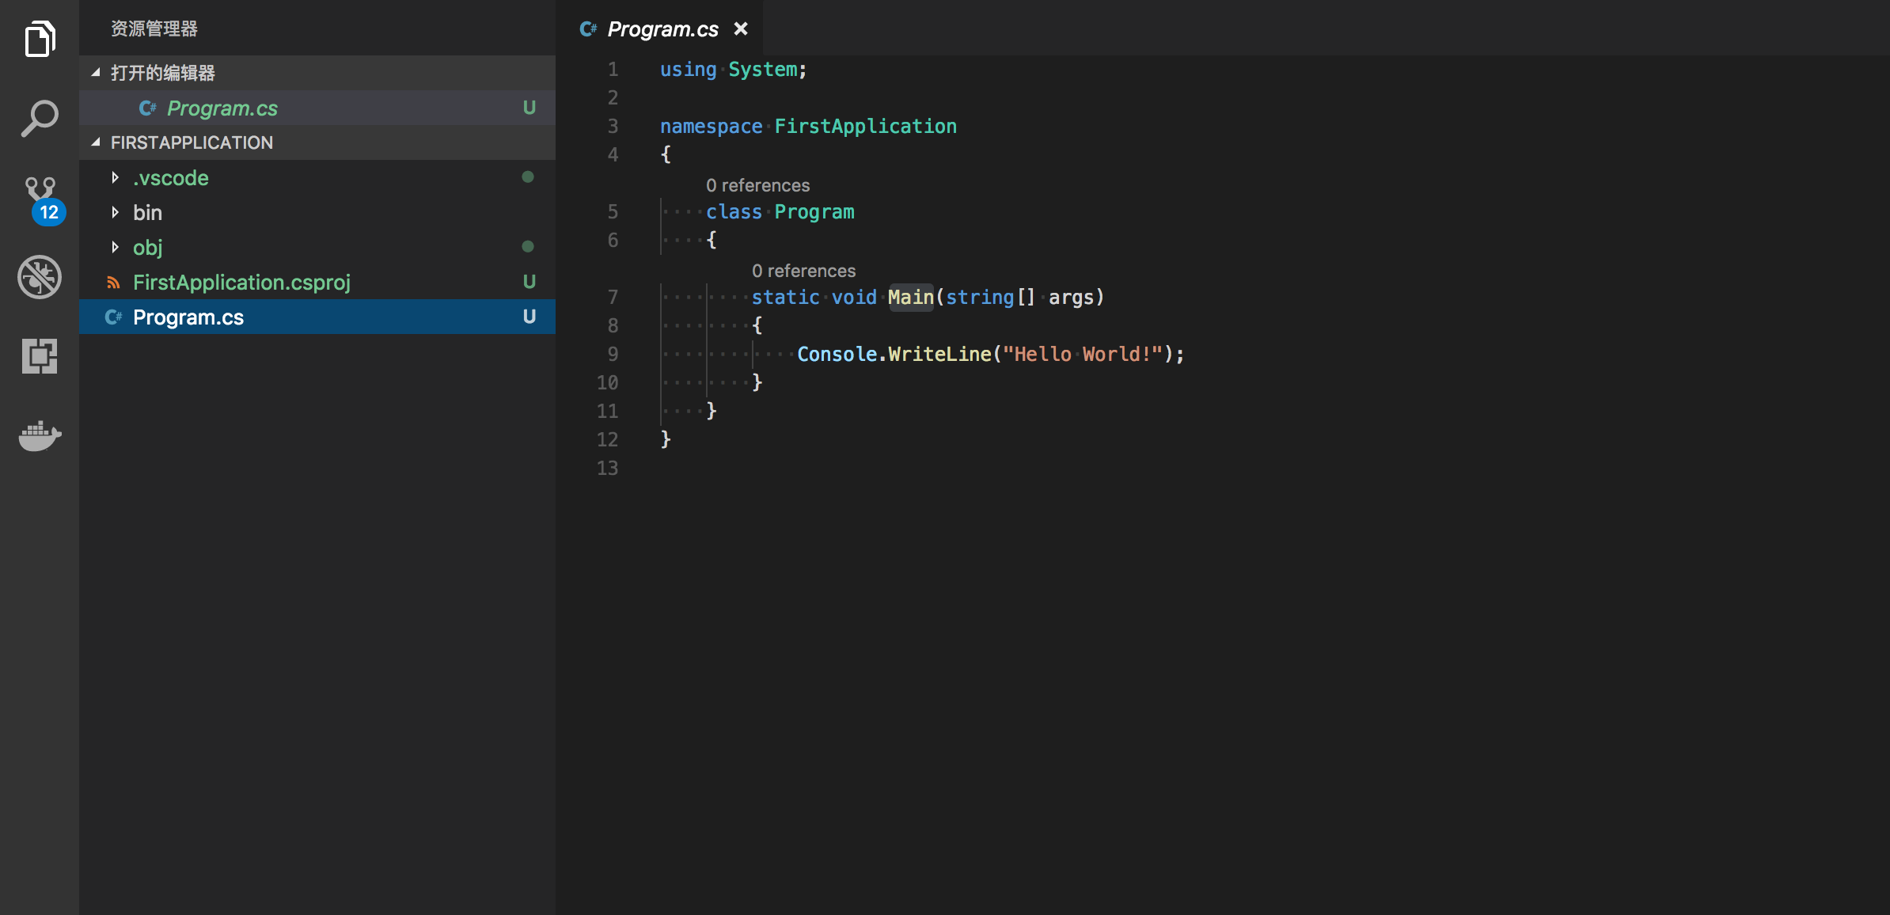The height and width of the screenshot is (915, 1890).
Task: Click the 打开的编辑器 section header
Action: coord(317,73)
